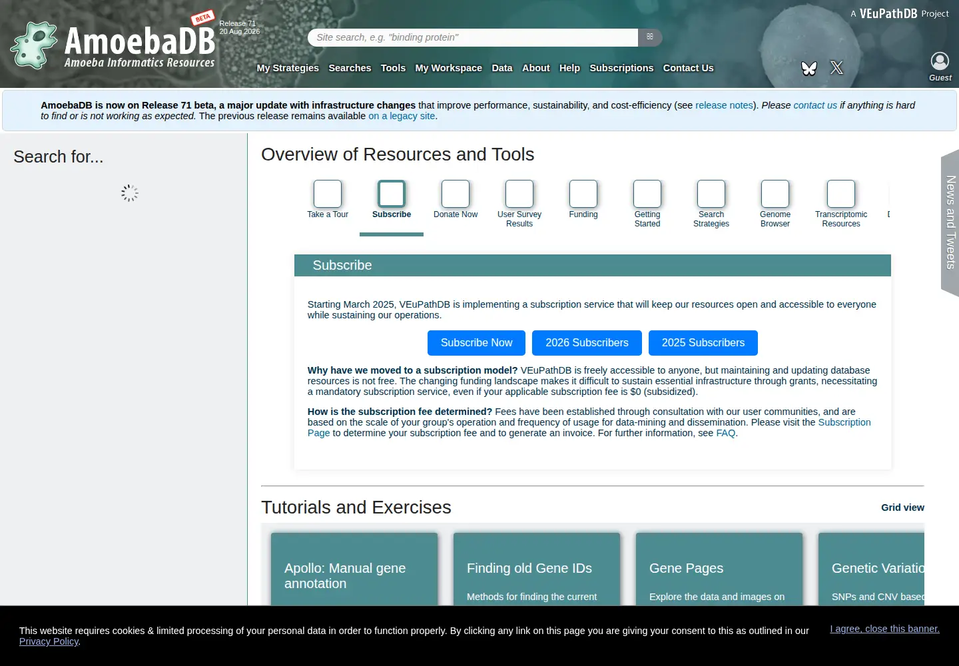View the 2025 Subscribers list
Screen dimensions: 959x666
pyautogui.click(x=703, y=343)
